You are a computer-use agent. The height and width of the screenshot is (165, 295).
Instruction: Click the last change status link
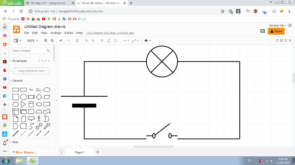[110, 33]
